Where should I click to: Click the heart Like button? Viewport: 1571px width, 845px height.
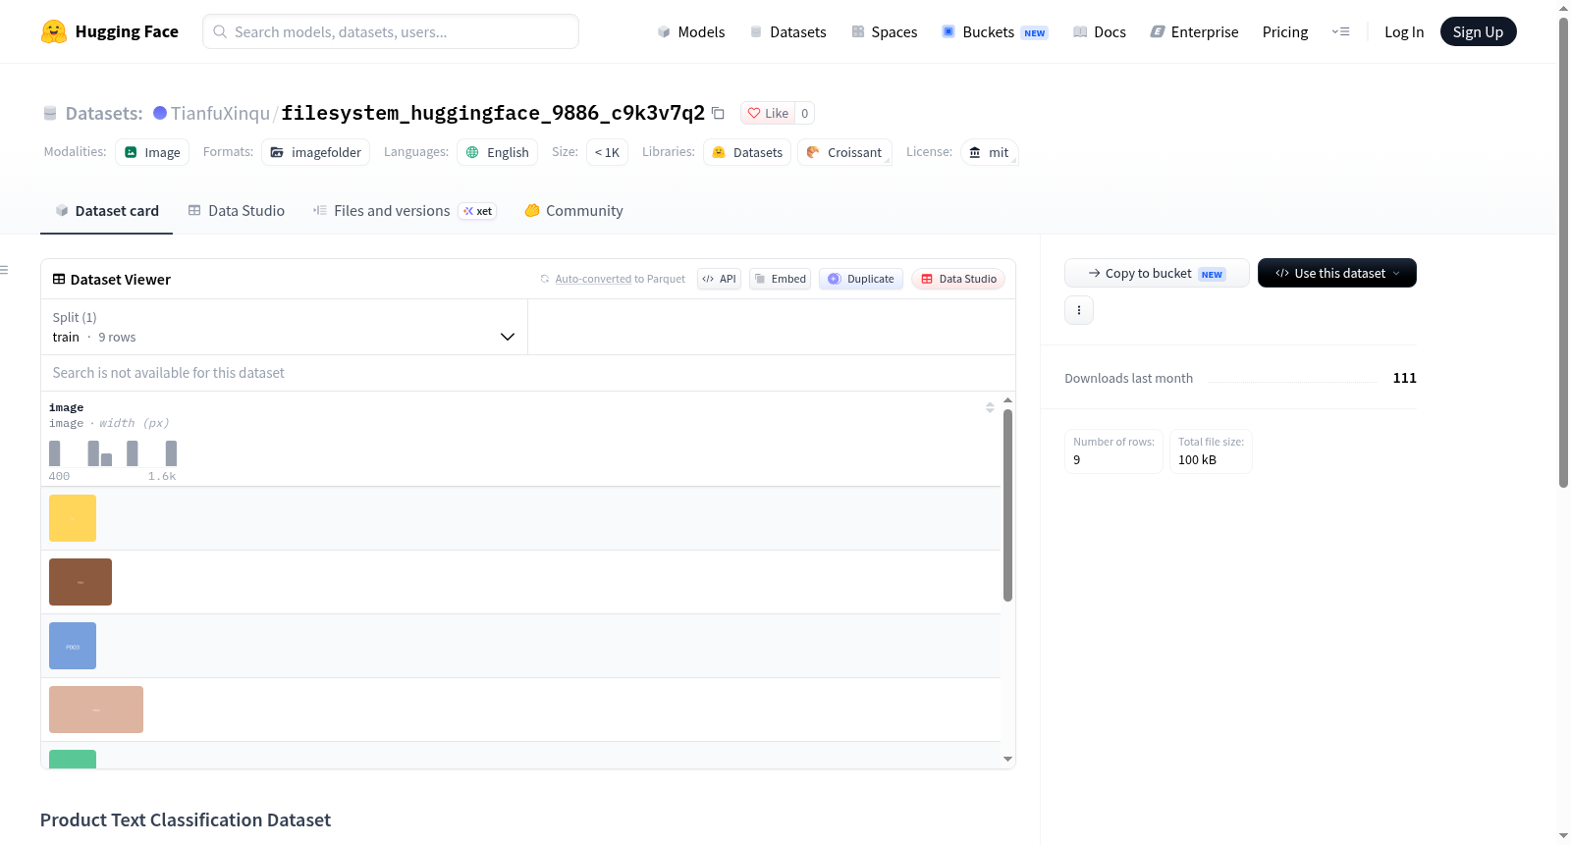pyautogui.click(x=768, y=113)
